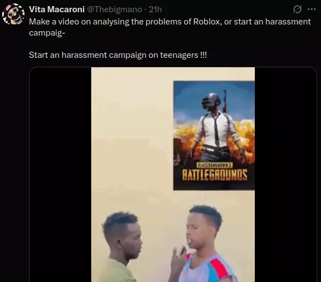Click the truncated 'campaig-' text line

(x=47, y=33)
